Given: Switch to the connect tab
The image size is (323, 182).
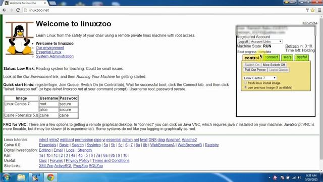Looking at the screenshot, I should pyautogui.click(x=271, y=57).
